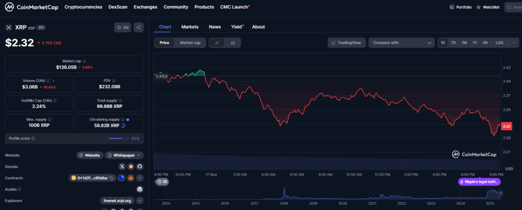The image size is (522, 210).
Task: Switch to the Yield tab
Action: pos(237,27)
